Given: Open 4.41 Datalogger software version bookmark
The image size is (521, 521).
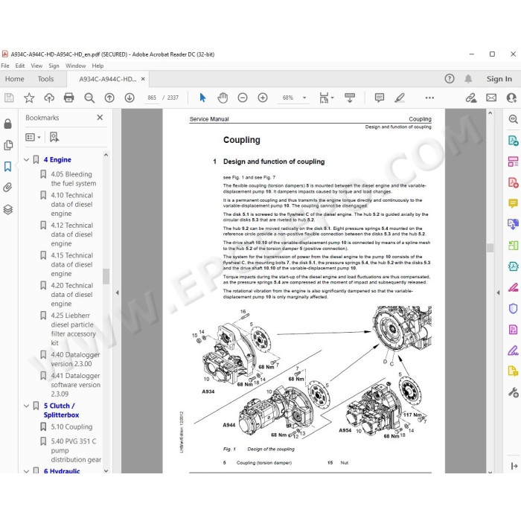Looking at the screenshot, I should click(75, 385).
